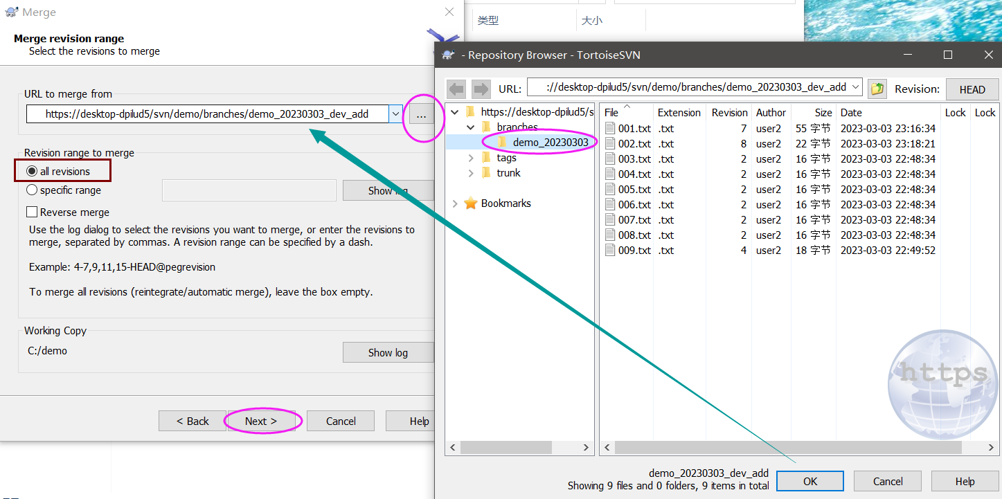Click the date '2023-03-03 23:18:21'
The height and width of the screenshot is (499, 1002).
(888, 144)
